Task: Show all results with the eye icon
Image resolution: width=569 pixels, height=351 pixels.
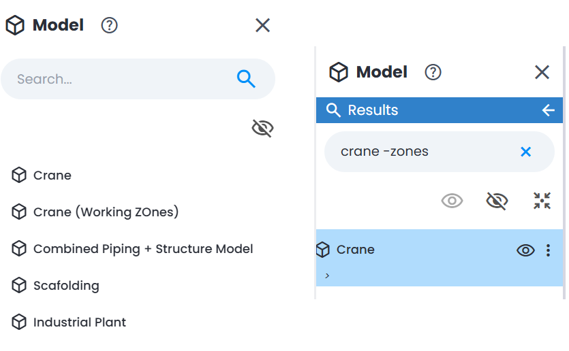Action: (452, 201)
